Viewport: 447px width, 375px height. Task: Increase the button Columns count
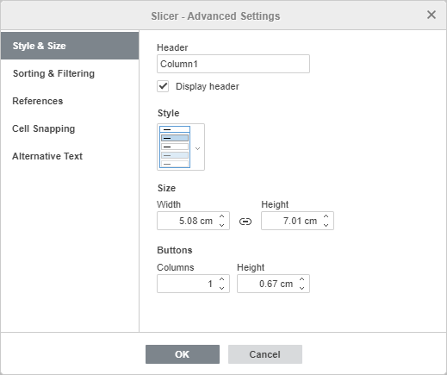click(x=221, y=279)
